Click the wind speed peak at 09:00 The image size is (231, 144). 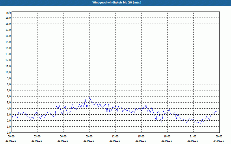click(x=90, y=97)
